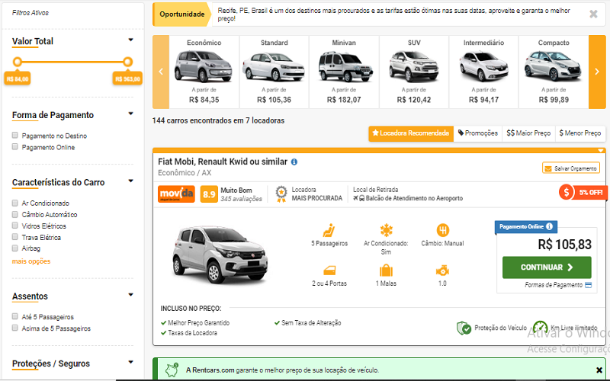Select the Até 5 Passageiros checkbox
Screen dimensions: 610x381
click(x=14, y=316)
